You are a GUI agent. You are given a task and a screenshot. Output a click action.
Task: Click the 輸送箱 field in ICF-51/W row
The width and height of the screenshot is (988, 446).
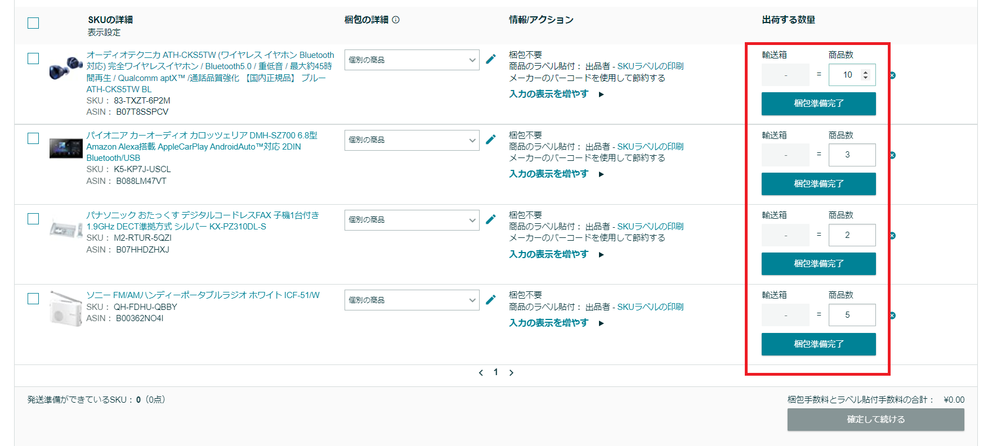[785, 315]
